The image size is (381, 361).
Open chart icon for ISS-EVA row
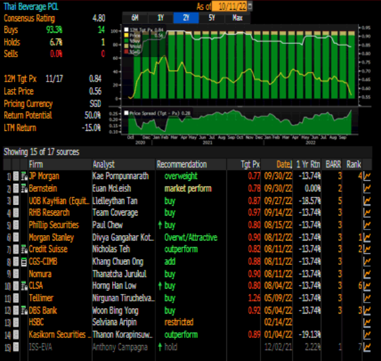click(367, 347)
